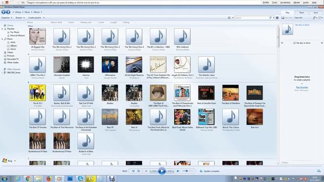Toggle shuffle in playback controls
Viewport: 324px width, 182px height.
coord(133,171)
